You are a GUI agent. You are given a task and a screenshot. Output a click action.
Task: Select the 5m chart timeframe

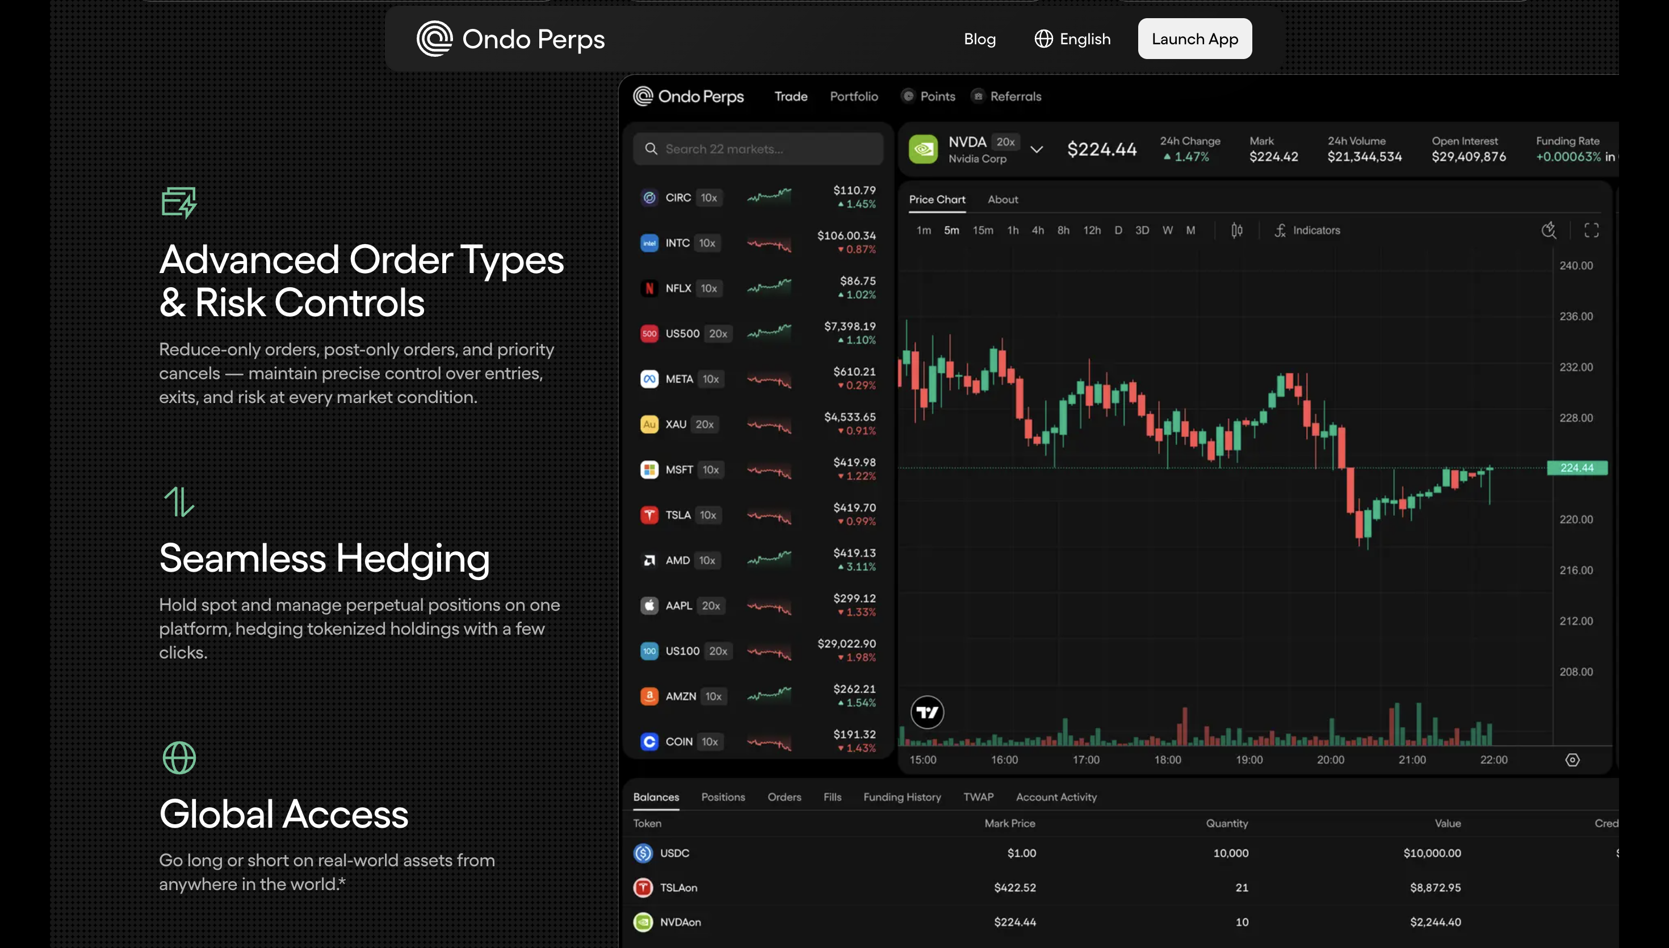(951, 230)
